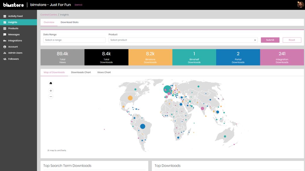Image resolution: width=305 pixels, height=171 pixels.
Task: Show the Views Chart tab
Action: tap(104, 72)
